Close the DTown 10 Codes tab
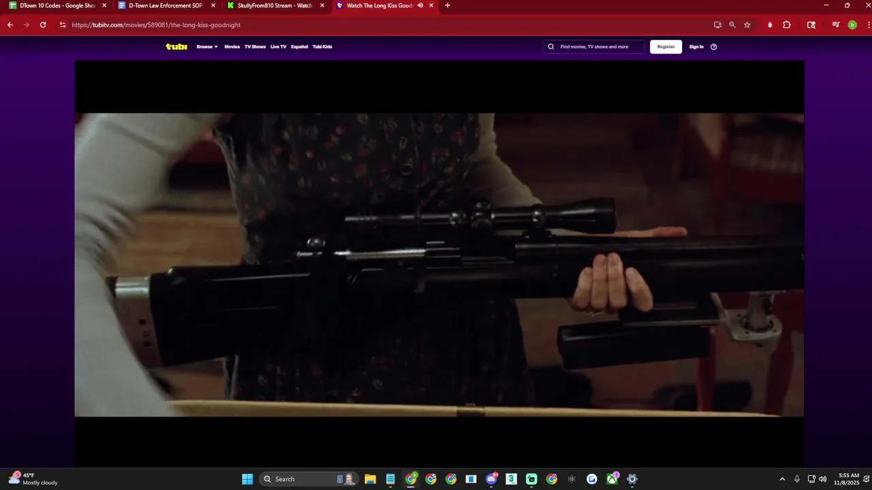This screenshot has height=490, width=872. pyautogui.click(x=104, y=5)
